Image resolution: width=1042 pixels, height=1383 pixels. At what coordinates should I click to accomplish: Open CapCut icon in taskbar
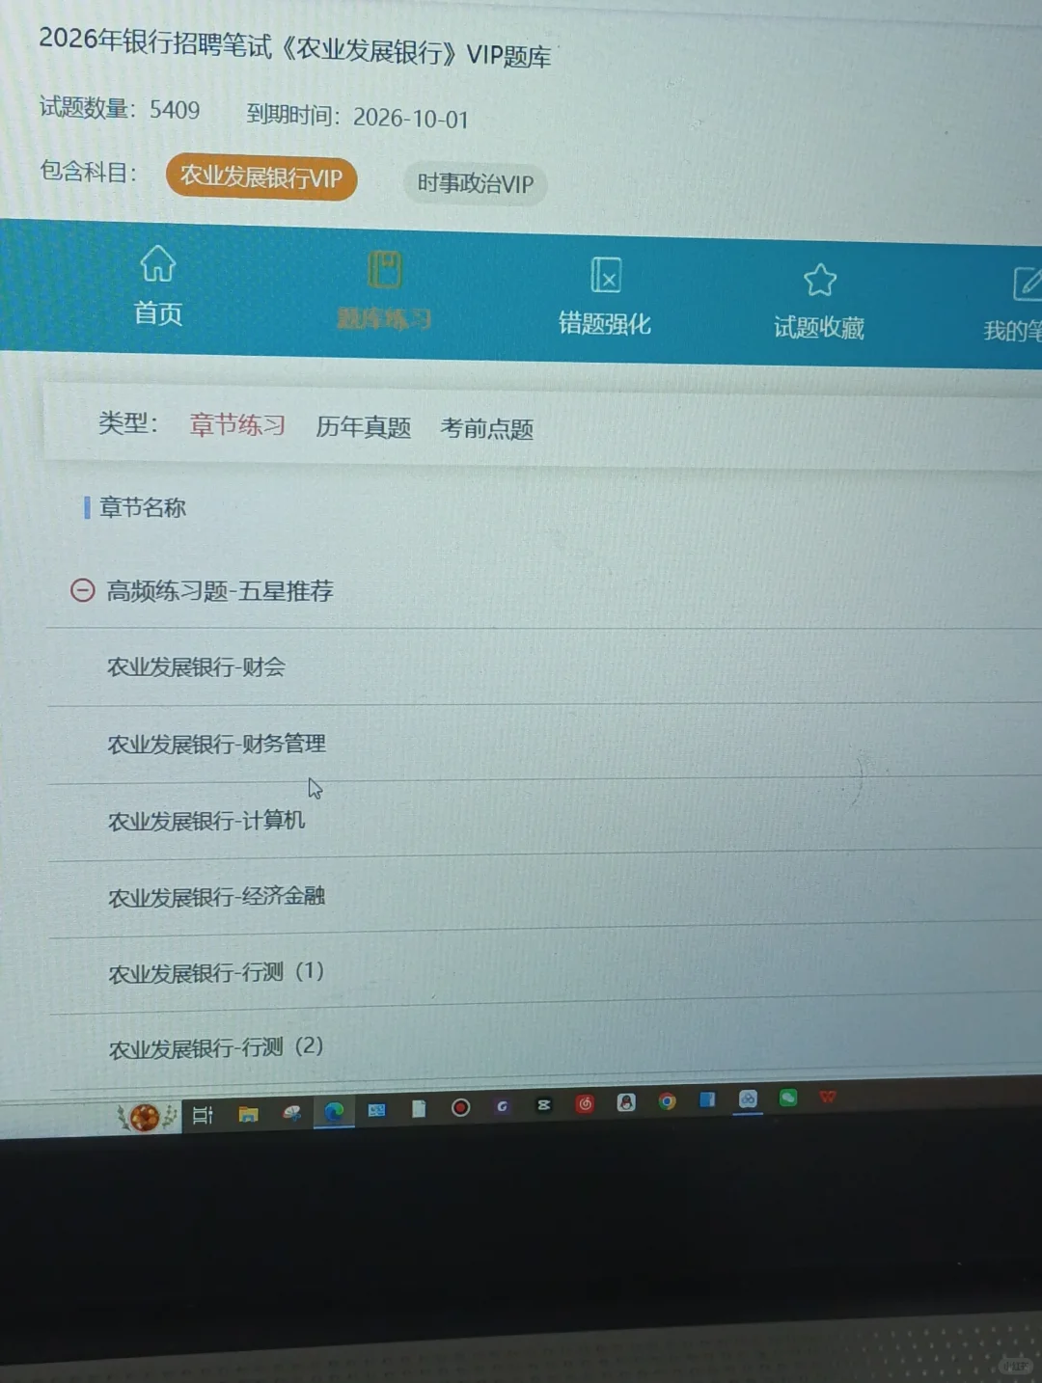tap(543, 1105)
